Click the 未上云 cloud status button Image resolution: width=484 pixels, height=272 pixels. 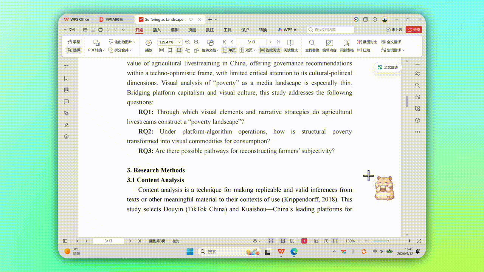pyautogui.click(x=394, y=29)
